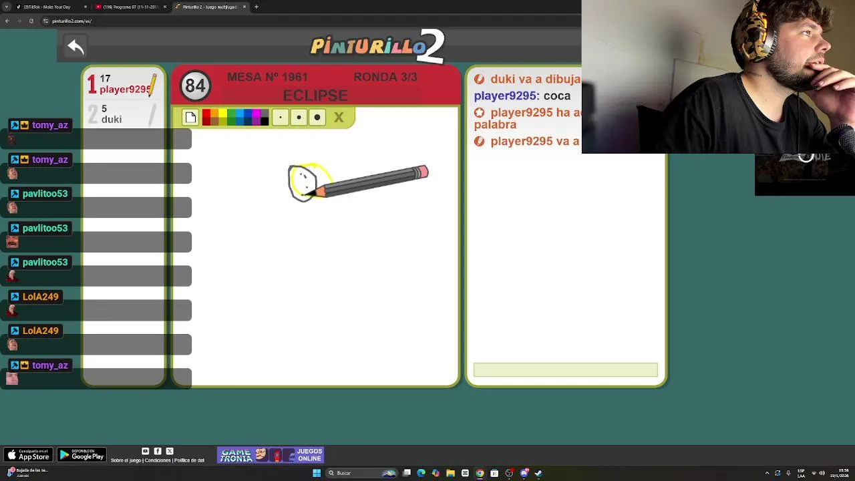Screen dimensions: 855x481
Task: Click the 'RONDA 3/3' round indicator
Action: click(x=385, y=77)
